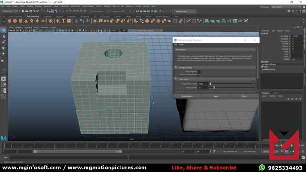Open the user account dropdown
306x172 pixels.
tap(184, 11)
